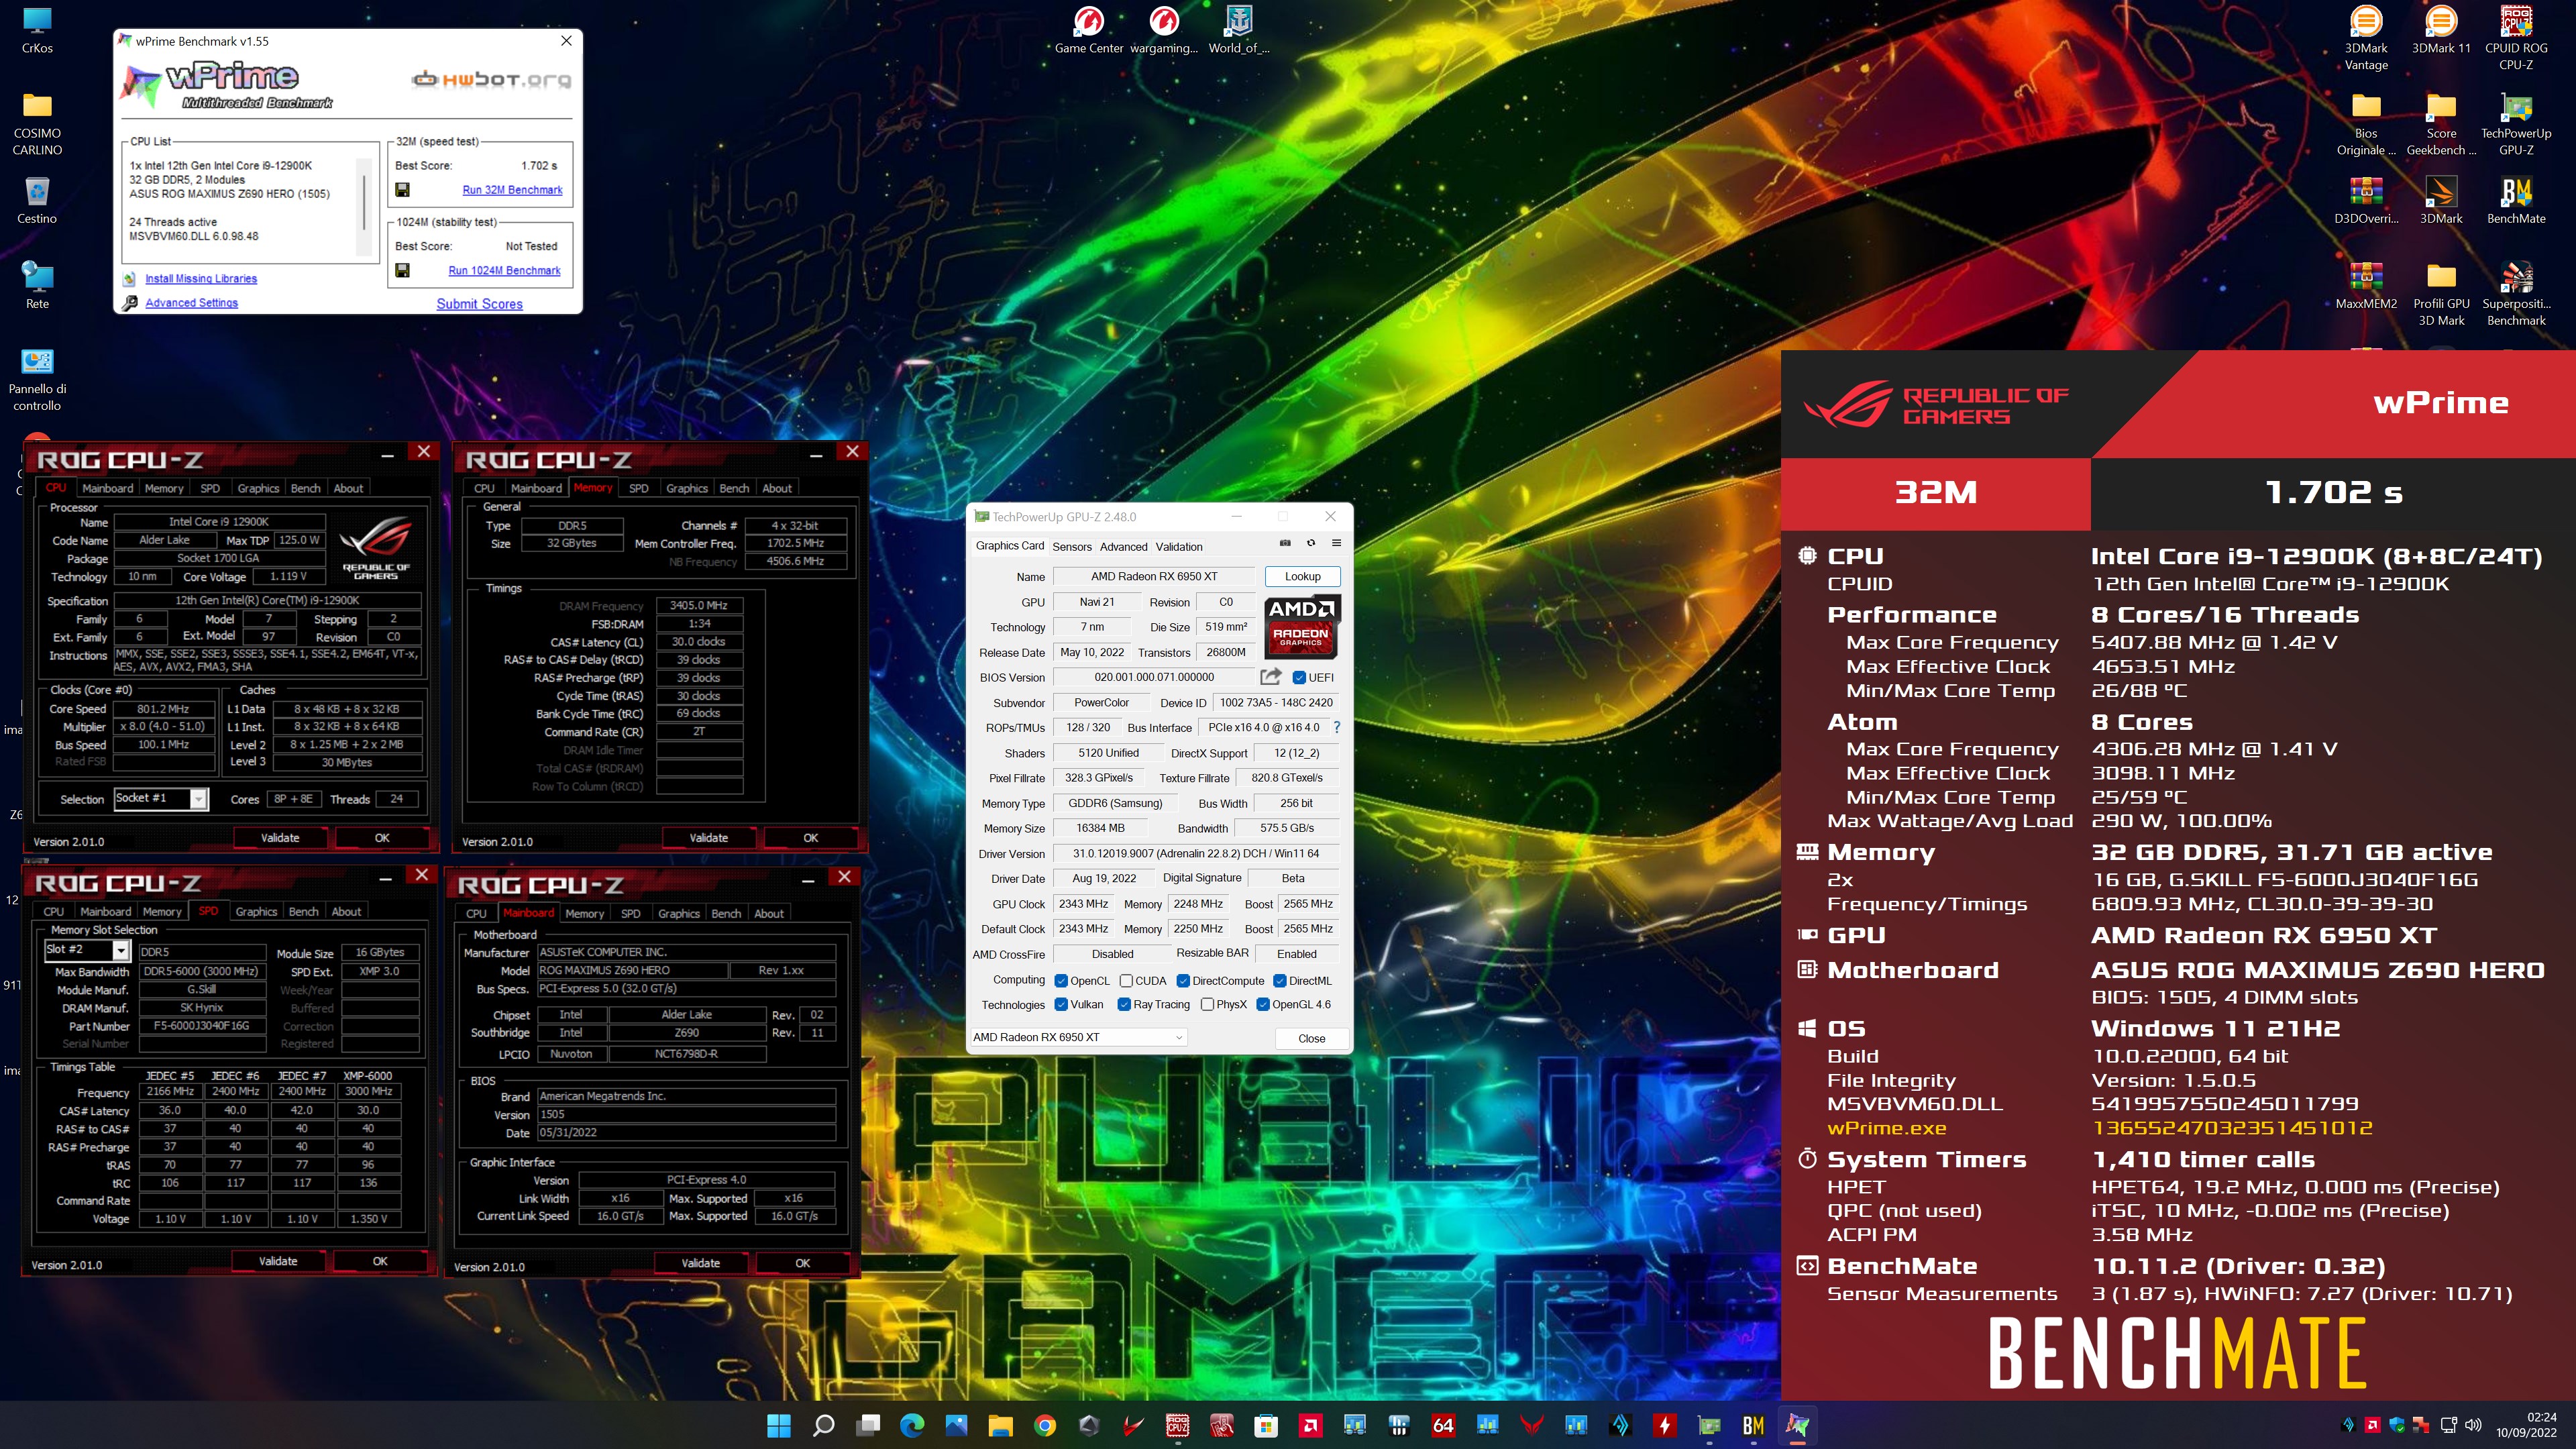Open Cestino recycle bin icon
Viewport: 2576px width, 1449px height.
[37, 200]
